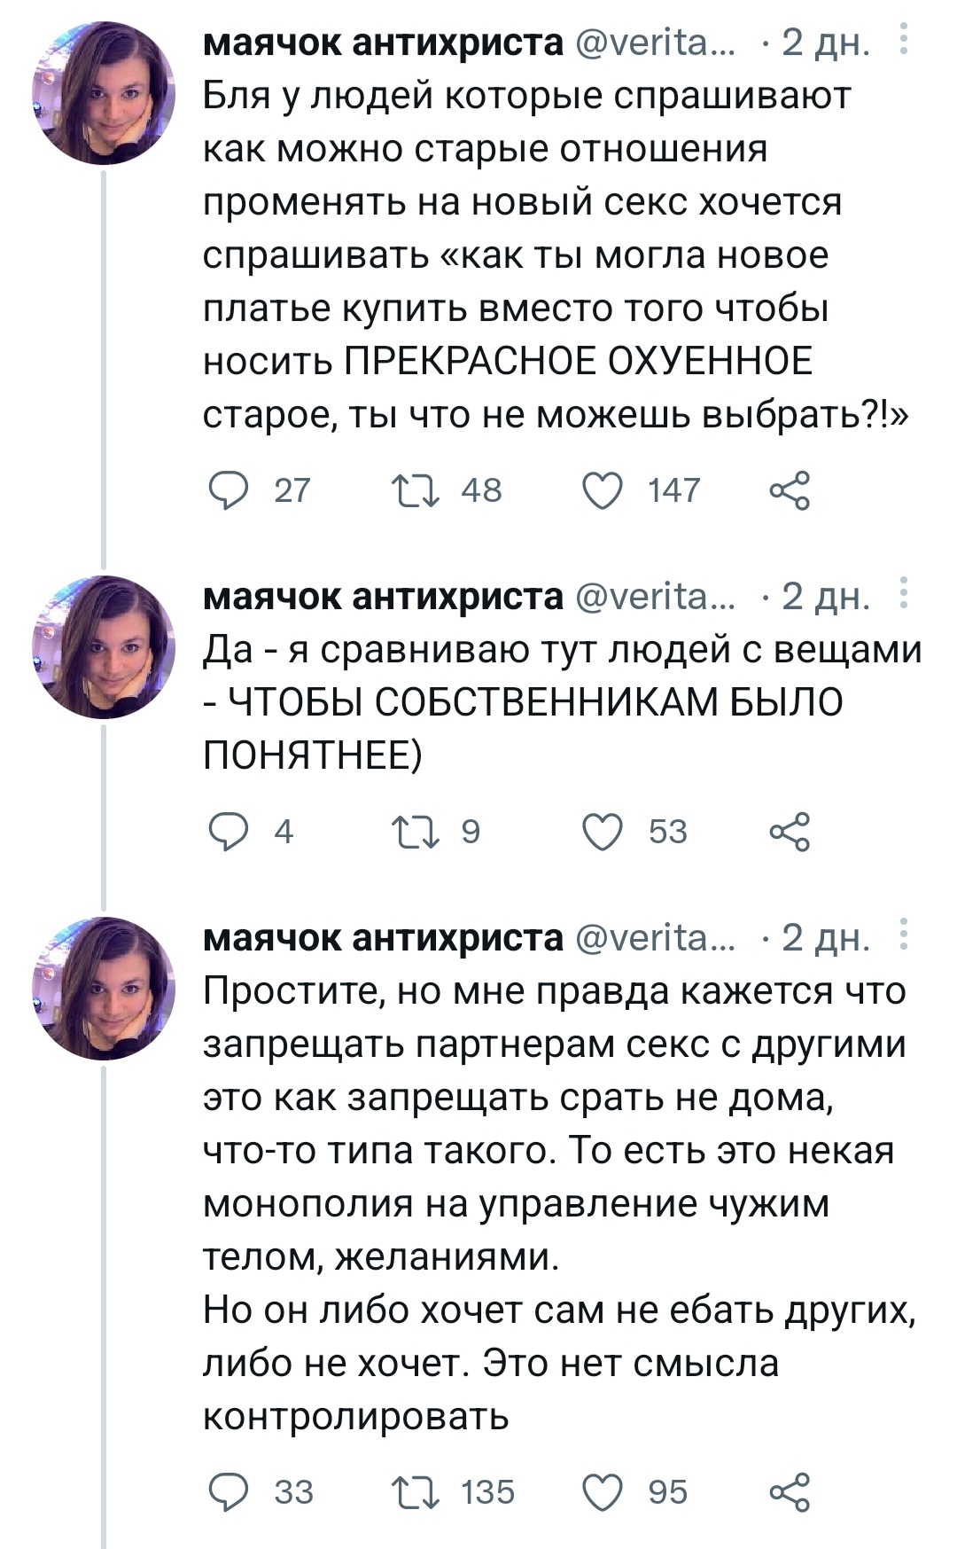Share the second tweet
The image size is (957, 1549).
click(x=789, y=832)
